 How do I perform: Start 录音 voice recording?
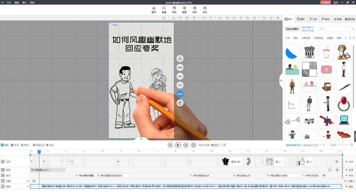point(50,145)
